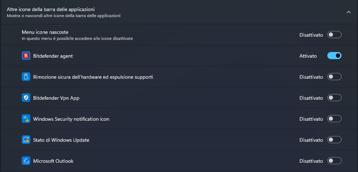The image size is (358, 172).
Task: Switch on Stato di Windows Update toggle
Action: (334, 140)
